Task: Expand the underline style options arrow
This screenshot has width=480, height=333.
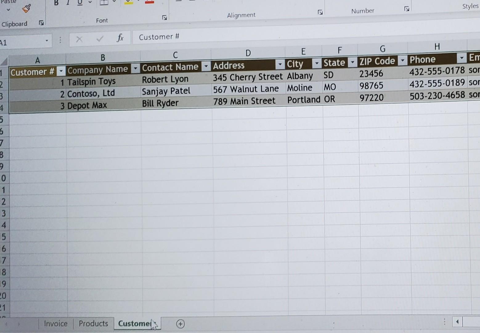Action: [x=89, y=3]
